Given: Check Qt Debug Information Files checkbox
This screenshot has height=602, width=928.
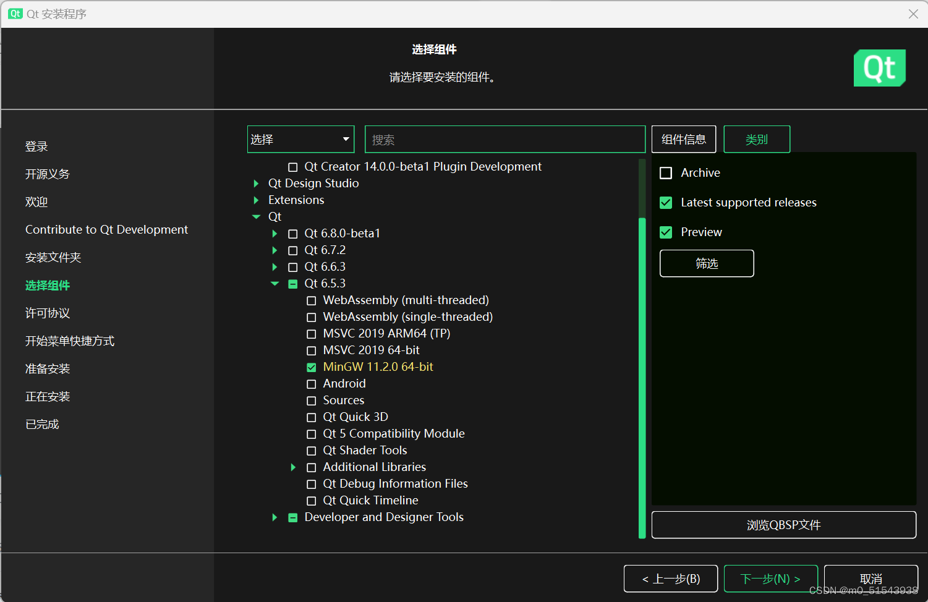Looking at the screenshot, I should point(312,484).
